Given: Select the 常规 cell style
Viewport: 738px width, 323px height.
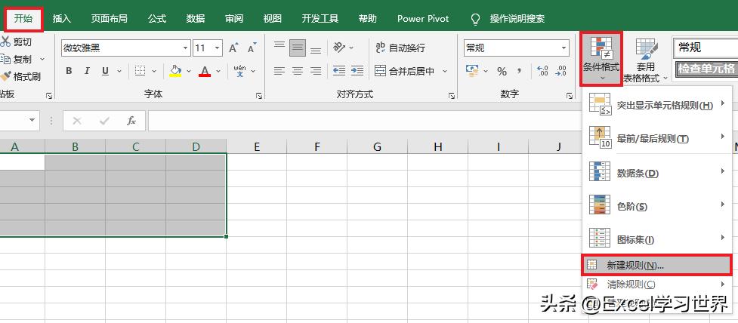Looking at the screenshot, I should pyautogui.click(x=705, y=48).
